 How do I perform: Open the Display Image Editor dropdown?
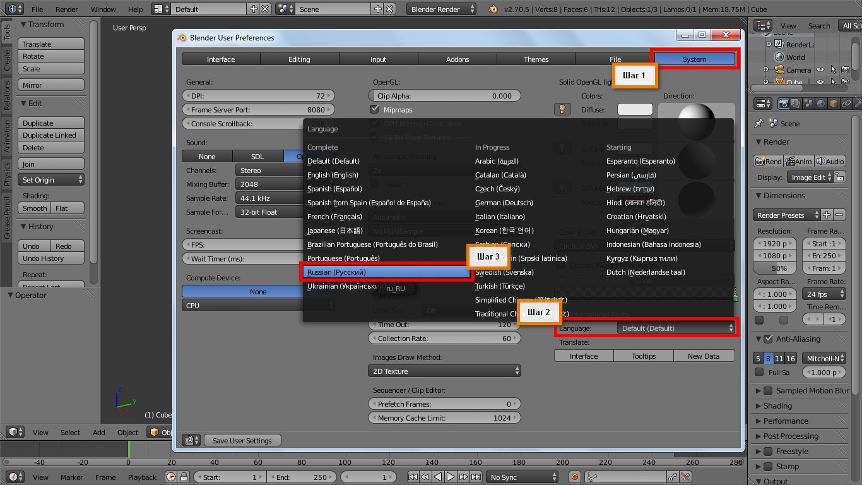809,177
